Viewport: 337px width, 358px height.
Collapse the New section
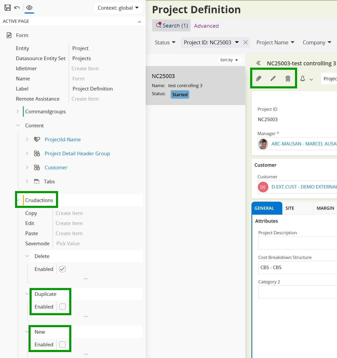[x=27, y=332]
